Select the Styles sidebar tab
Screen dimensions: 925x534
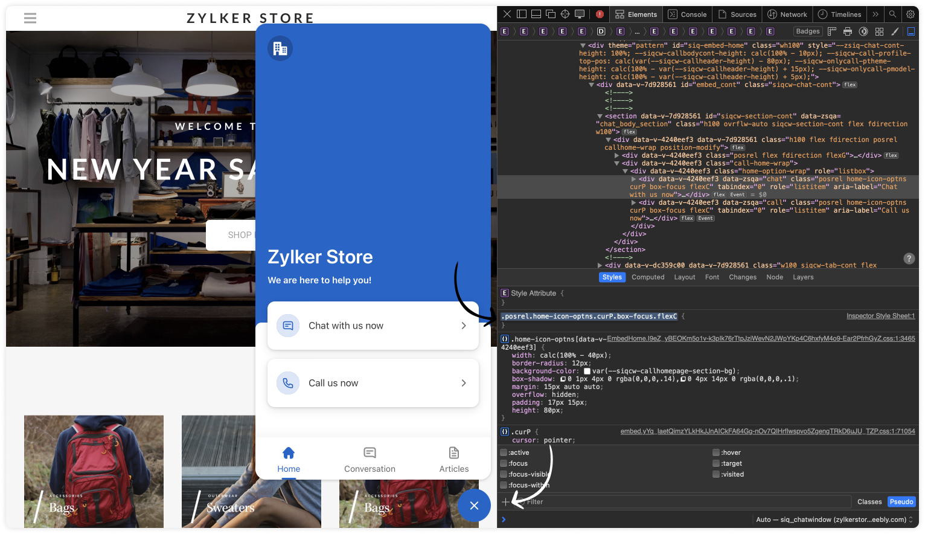coord(612,277)
